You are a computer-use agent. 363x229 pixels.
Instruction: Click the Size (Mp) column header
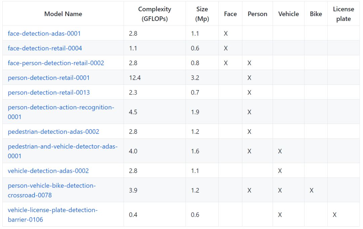click(202, 14)
